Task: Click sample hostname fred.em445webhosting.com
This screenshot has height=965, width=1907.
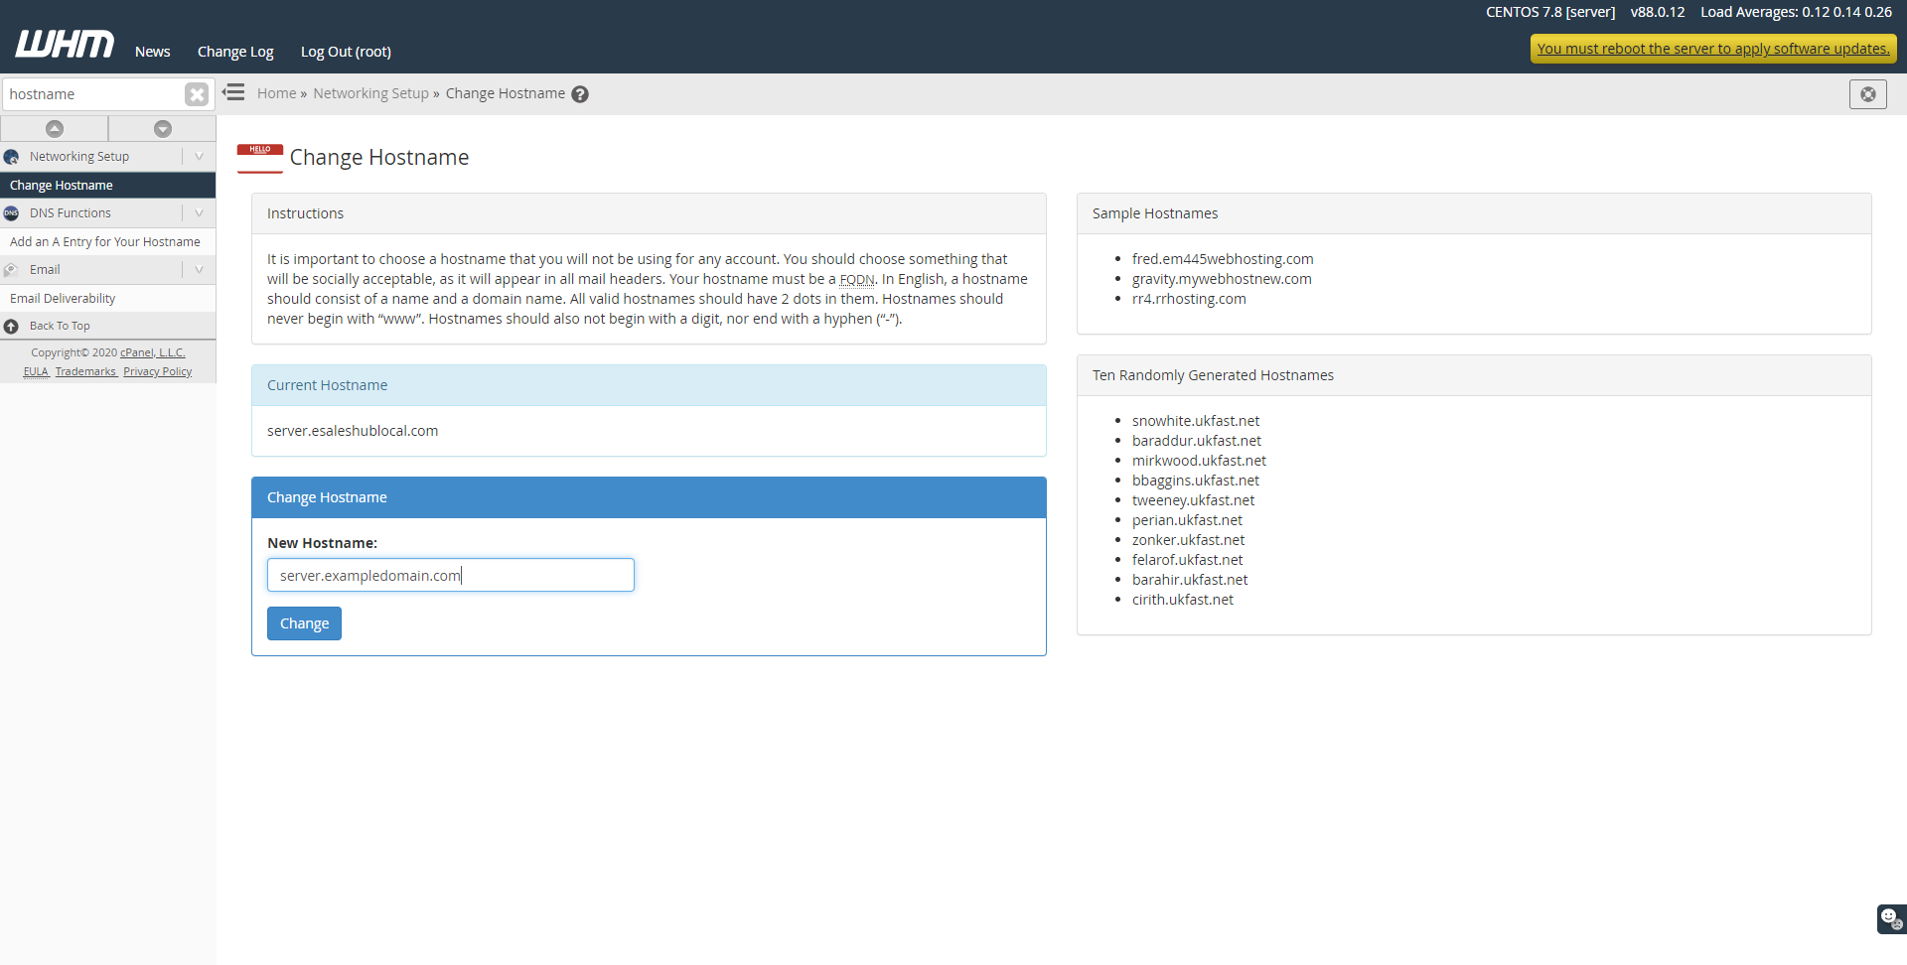Action: pyautogui.click(x=1223, y=259)
